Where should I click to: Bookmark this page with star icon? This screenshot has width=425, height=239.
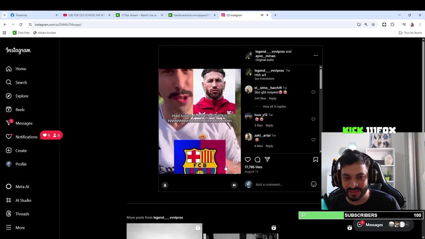click(373, 25)
